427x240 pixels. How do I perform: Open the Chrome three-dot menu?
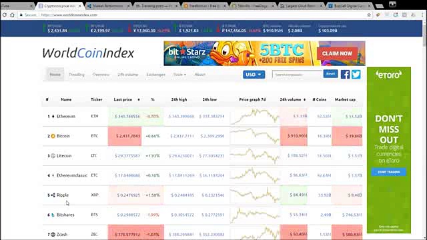422,15
